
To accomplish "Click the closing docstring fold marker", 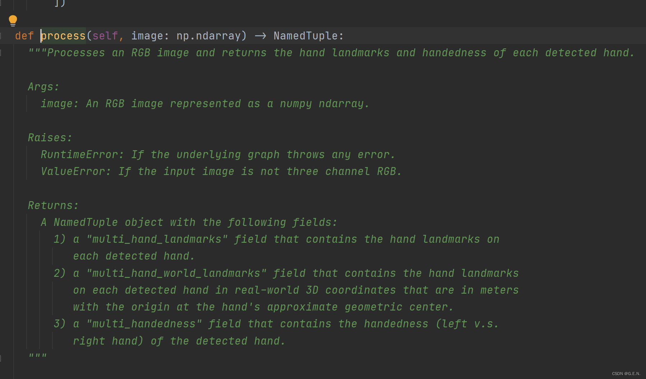I will [1, 358].
